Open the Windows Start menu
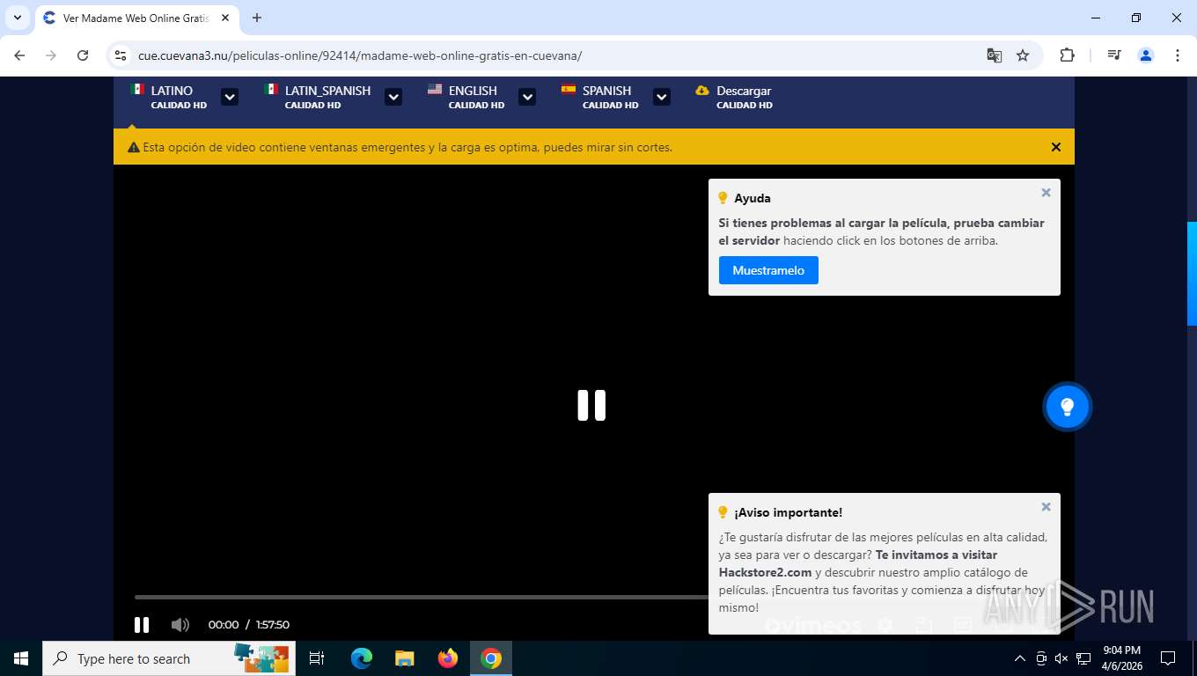The width and height of the screenshot is (1197, 676). coord(21,658)
